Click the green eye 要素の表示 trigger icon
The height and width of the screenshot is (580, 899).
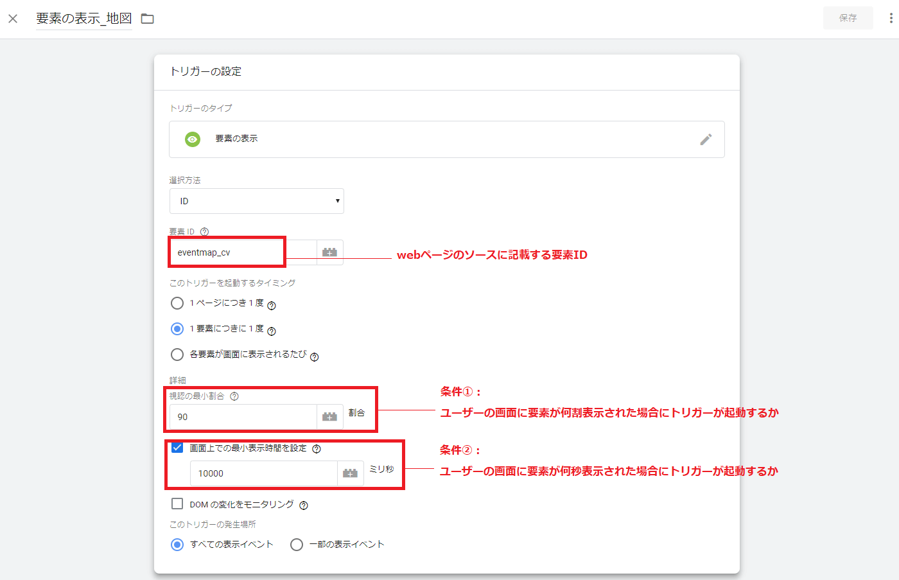pyautogui.click(x=193, y=139)
